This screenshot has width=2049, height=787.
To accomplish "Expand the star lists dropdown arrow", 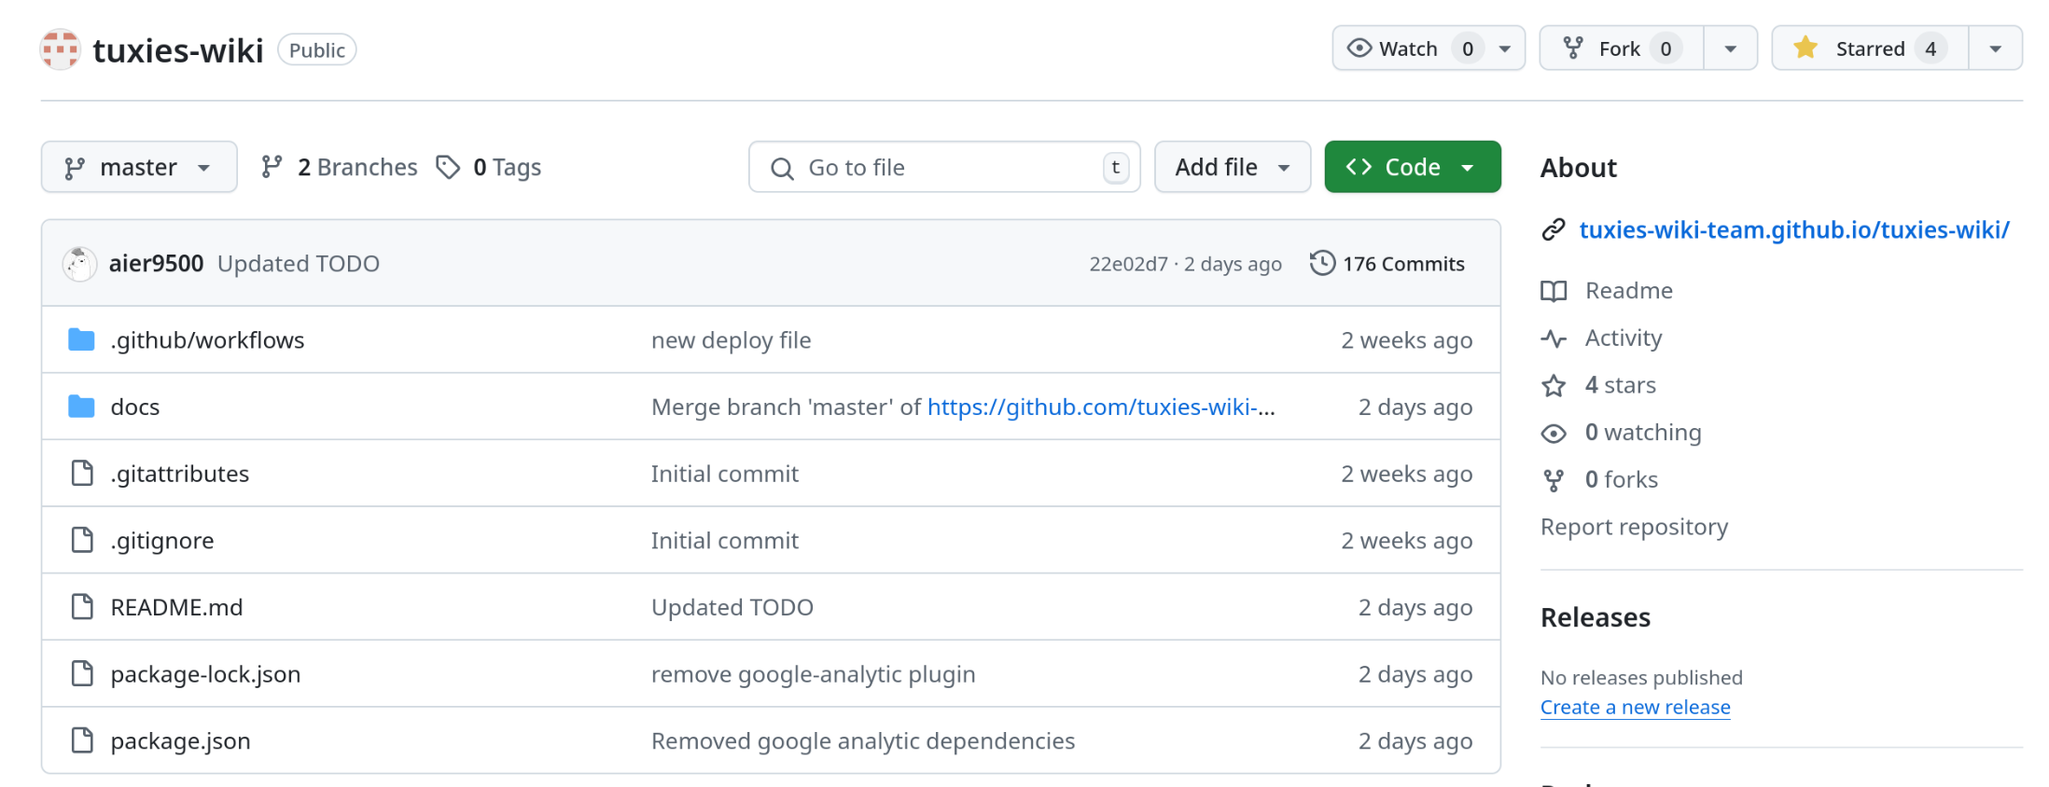I will (x=1996, y=48).
